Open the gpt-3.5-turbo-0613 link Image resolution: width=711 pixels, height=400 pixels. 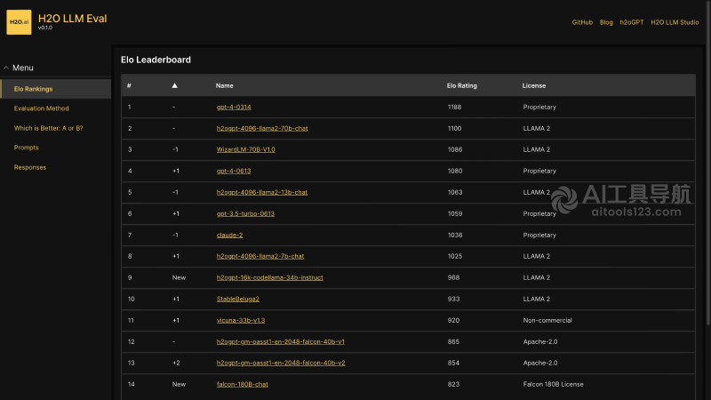click(245, 213)
